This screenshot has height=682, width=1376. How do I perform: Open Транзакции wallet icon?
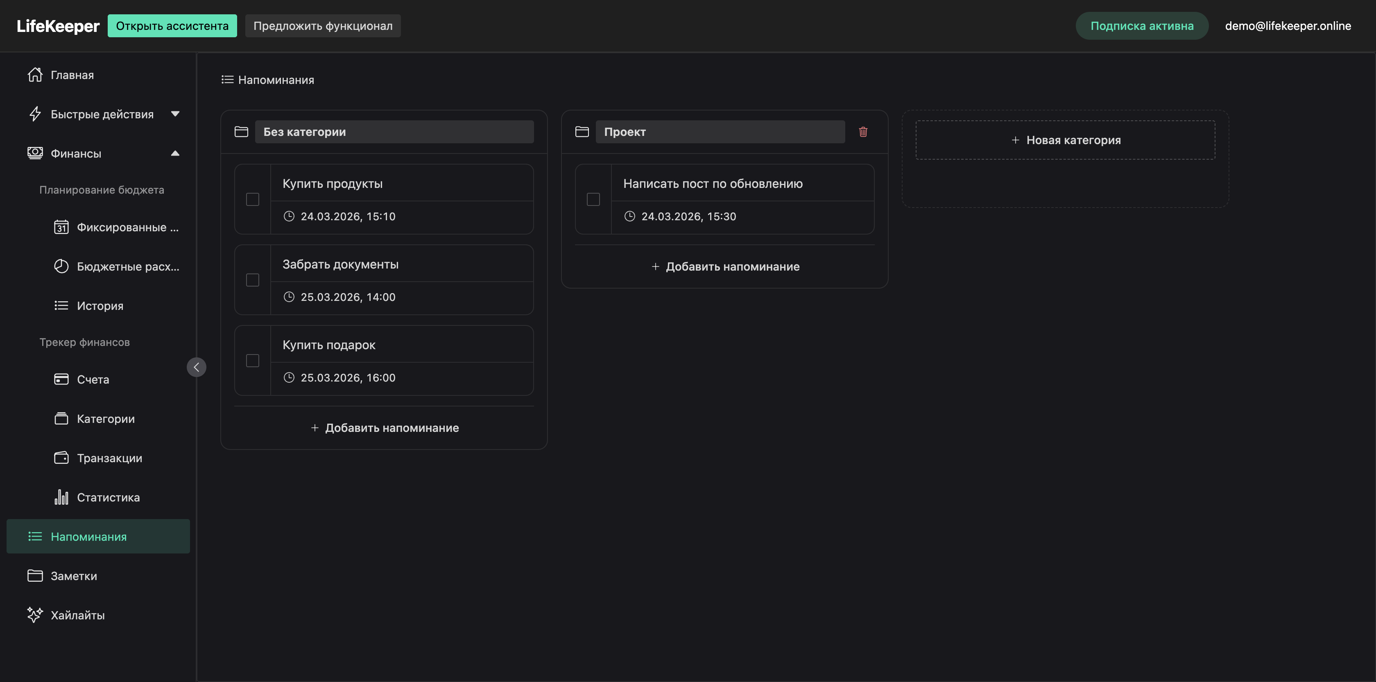point(61,458)
